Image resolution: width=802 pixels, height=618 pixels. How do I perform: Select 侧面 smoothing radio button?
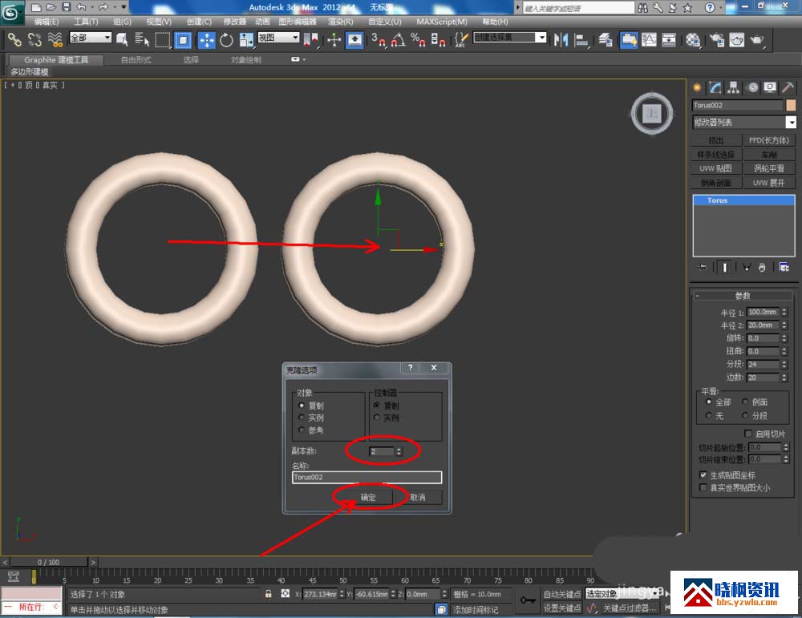point(745,402)
